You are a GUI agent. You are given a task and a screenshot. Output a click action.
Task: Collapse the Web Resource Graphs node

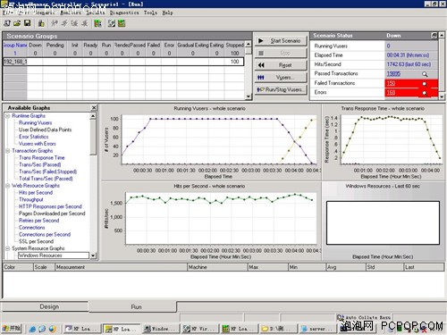click(x=8, y=186)
